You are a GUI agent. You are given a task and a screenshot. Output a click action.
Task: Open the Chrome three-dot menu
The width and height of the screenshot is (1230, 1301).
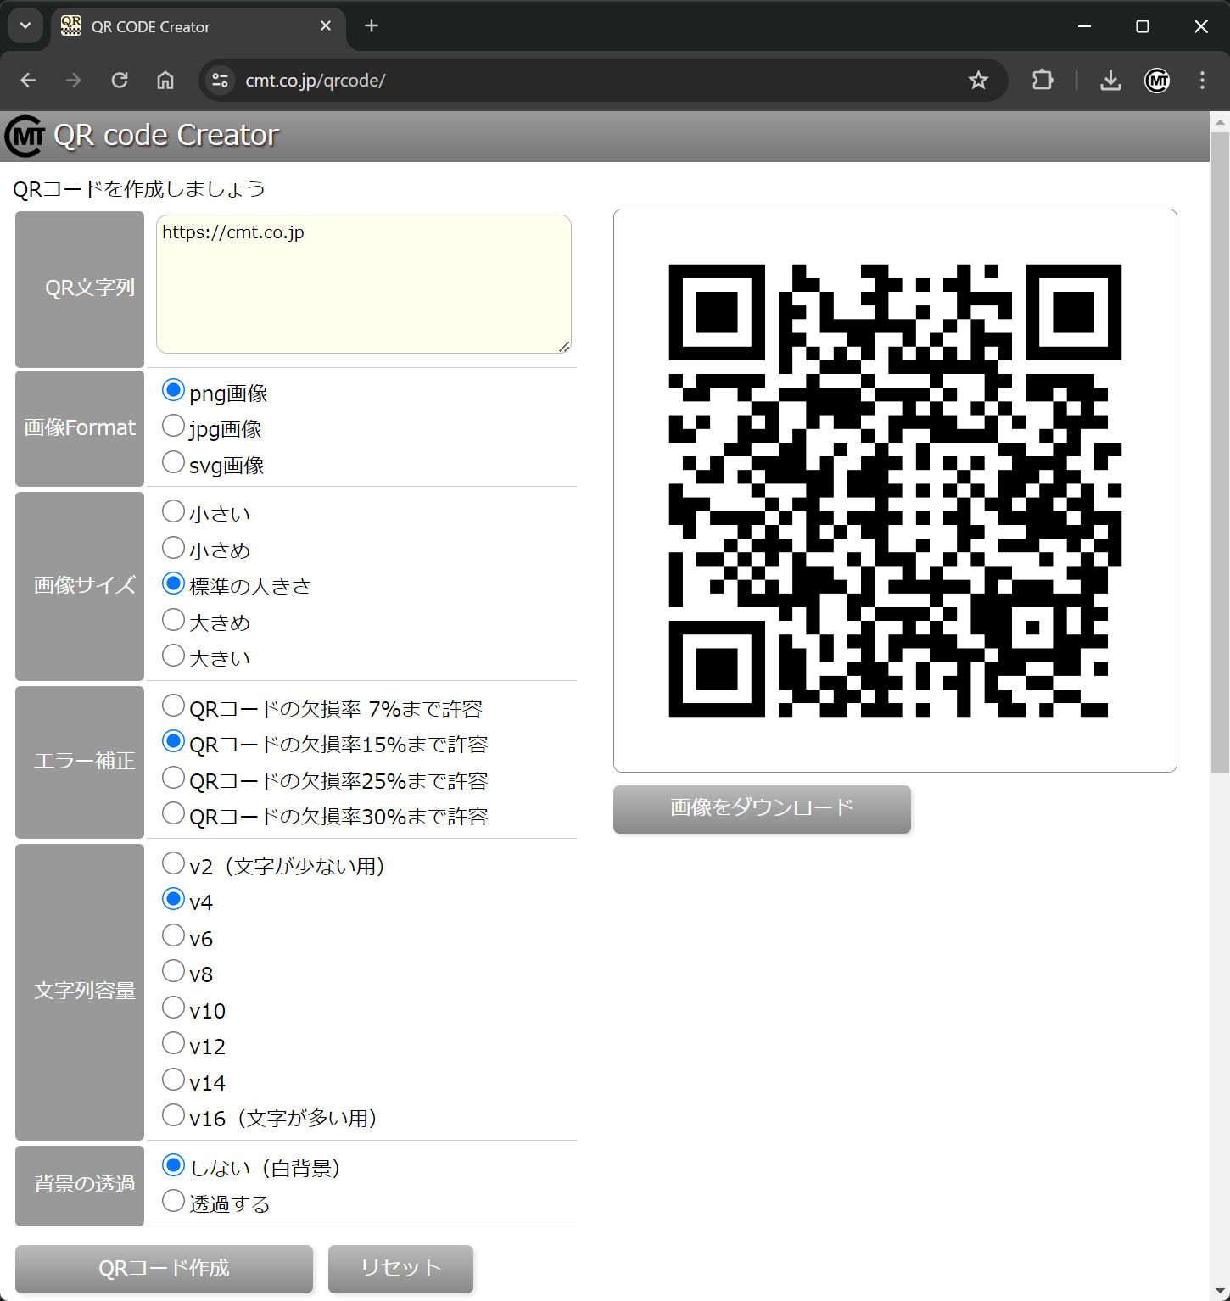click(x=1202, y=81)
